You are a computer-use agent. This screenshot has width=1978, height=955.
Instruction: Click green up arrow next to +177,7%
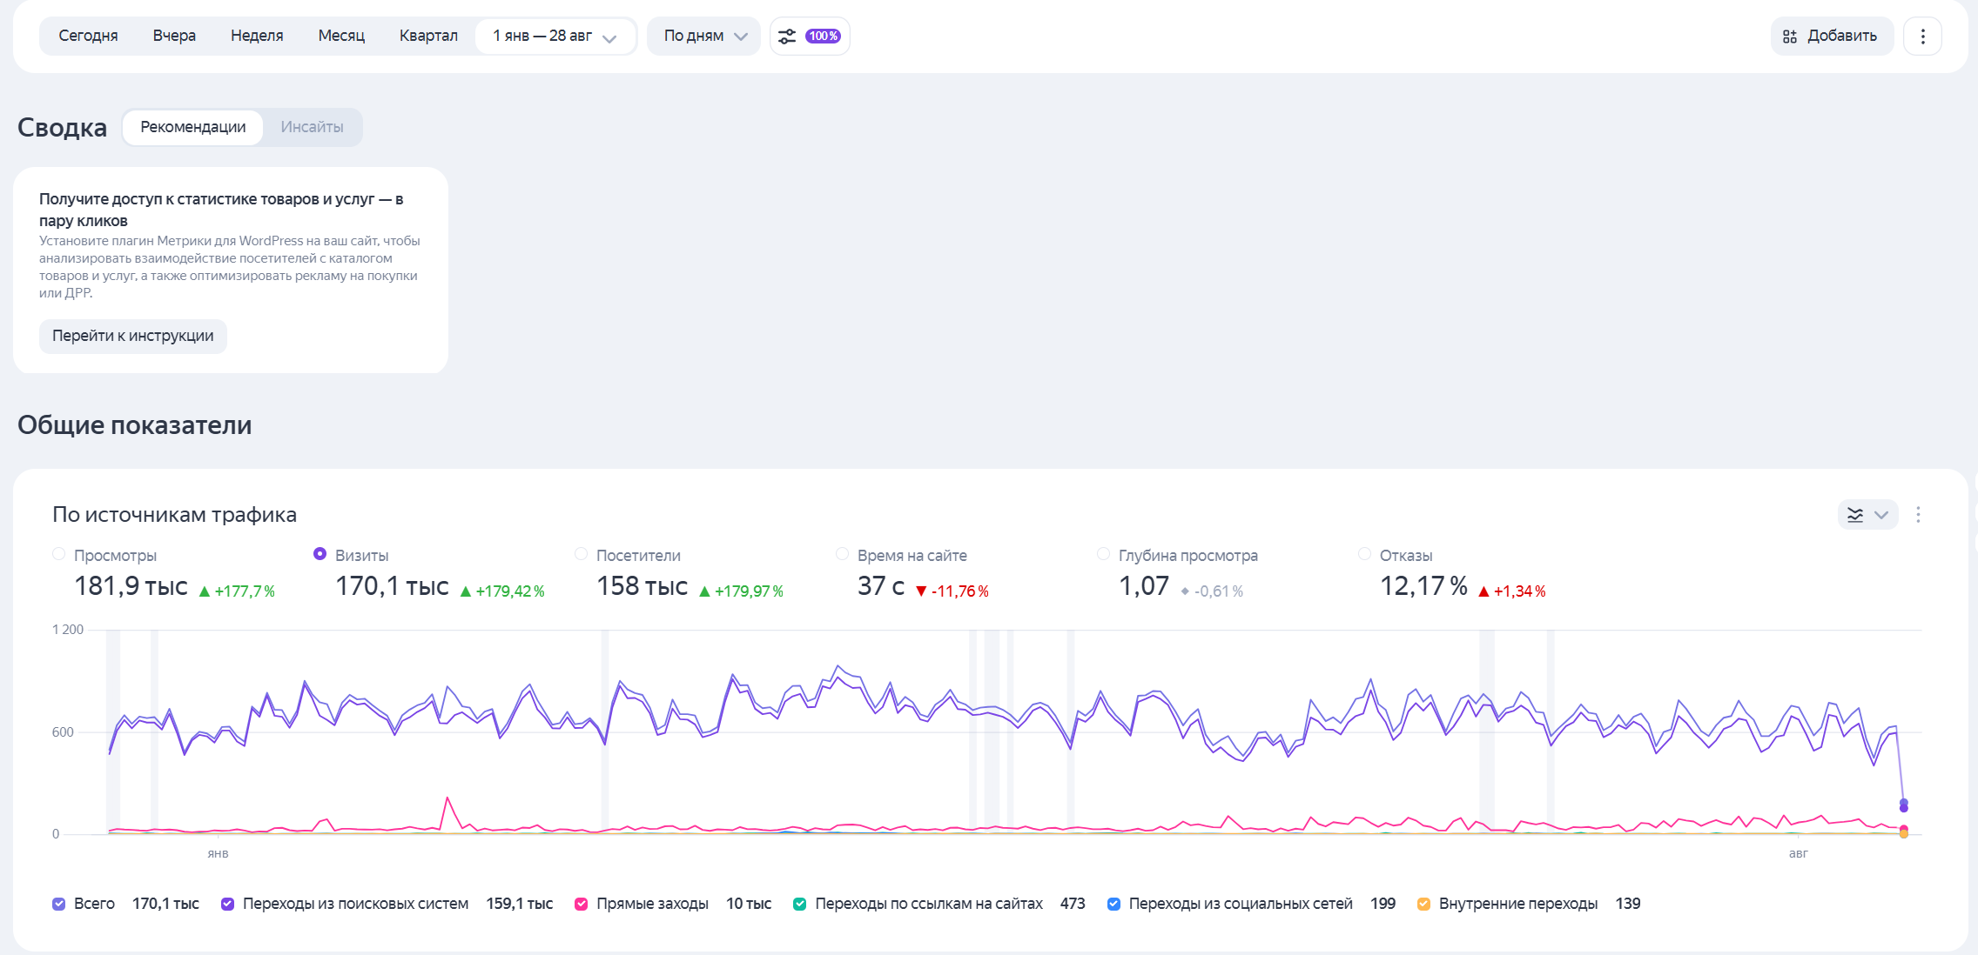point(205,591)
